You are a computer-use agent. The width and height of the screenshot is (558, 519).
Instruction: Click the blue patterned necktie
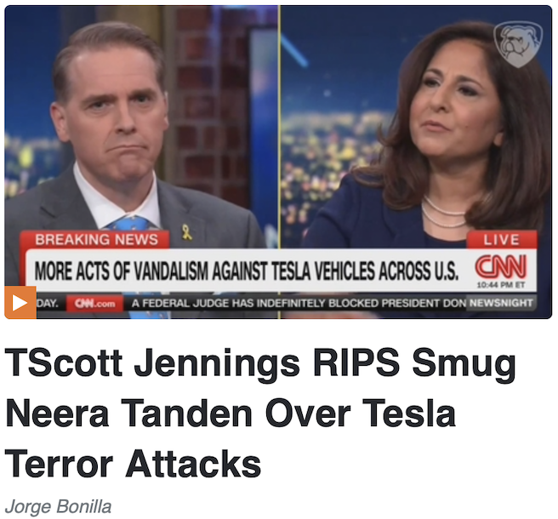click(x=131, y=223)
